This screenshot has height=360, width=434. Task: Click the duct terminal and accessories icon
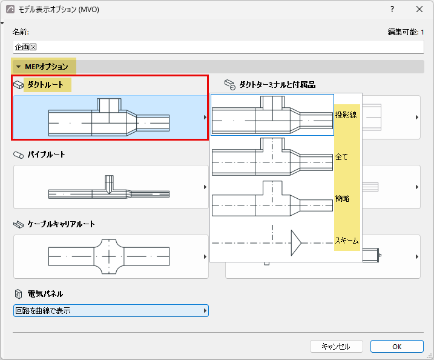tap(230, 85)
